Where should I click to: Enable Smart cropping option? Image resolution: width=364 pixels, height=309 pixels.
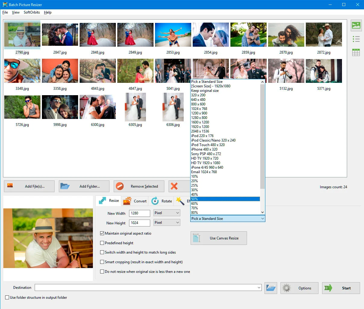(x=102, y=262)
